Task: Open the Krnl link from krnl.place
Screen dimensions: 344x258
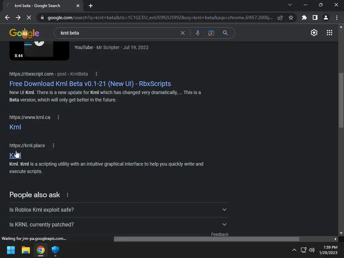Action: click(15, 155)
